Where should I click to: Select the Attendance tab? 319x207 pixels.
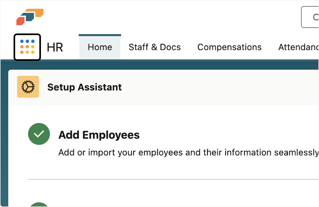pyautogui.click(x=298, y=47)
